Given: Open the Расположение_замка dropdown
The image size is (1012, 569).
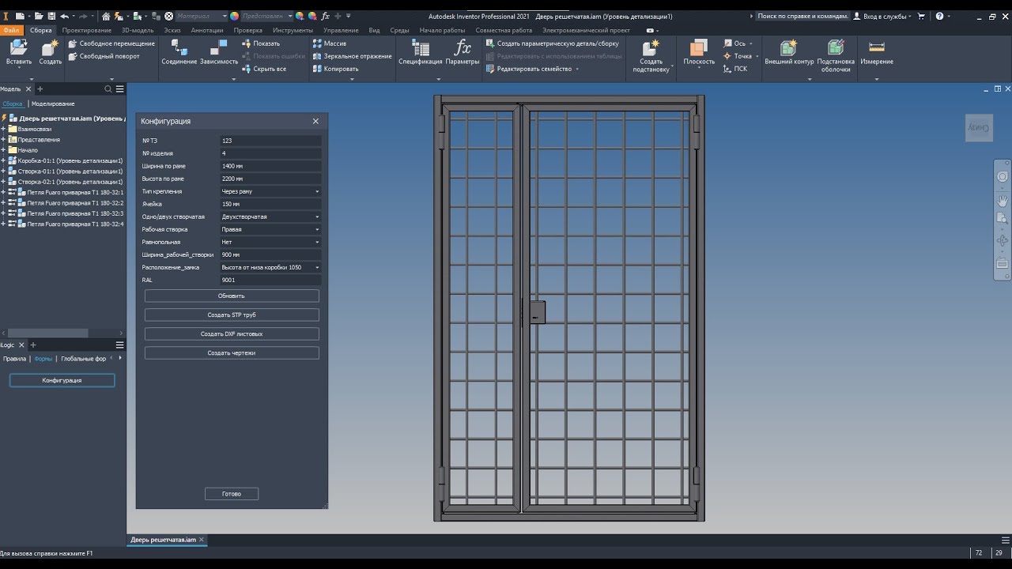Looking at the screenshot, I should click(x=270, y=267).
